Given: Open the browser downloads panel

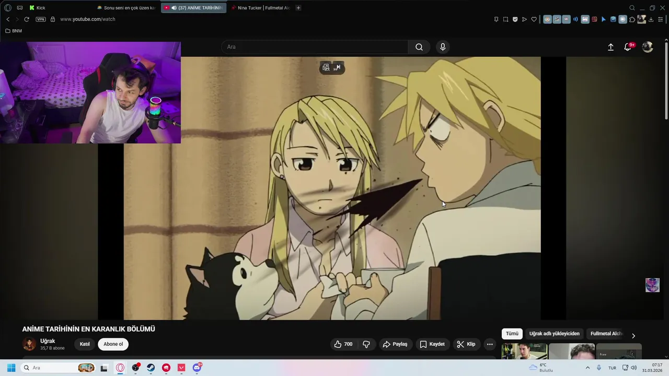Looking at the screenshot, I should [651, 19].
